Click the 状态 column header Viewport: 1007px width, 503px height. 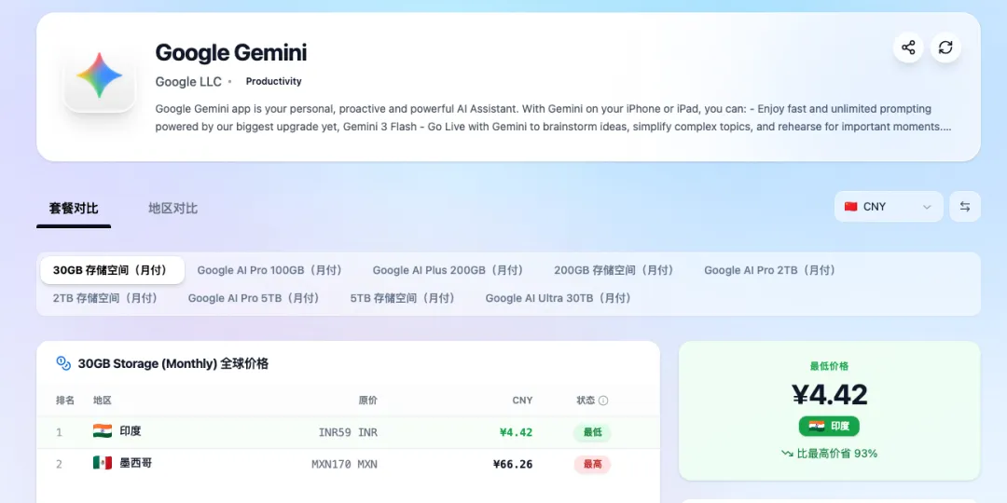pyautogui.click(x=586, y=401)
